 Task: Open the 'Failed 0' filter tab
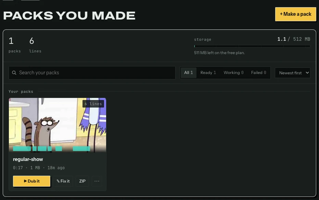pyautogui.click(x=258, y=73)
